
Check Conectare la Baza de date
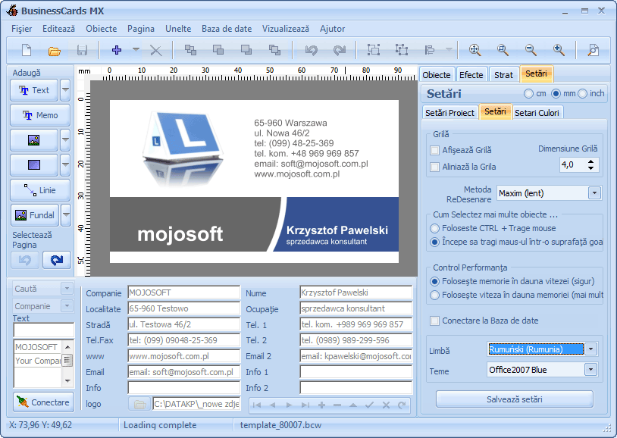tap(435, 321)
